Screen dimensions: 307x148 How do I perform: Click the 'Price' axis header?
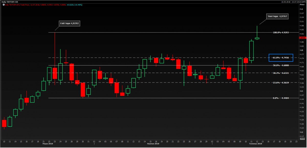(x=302, y=5)
